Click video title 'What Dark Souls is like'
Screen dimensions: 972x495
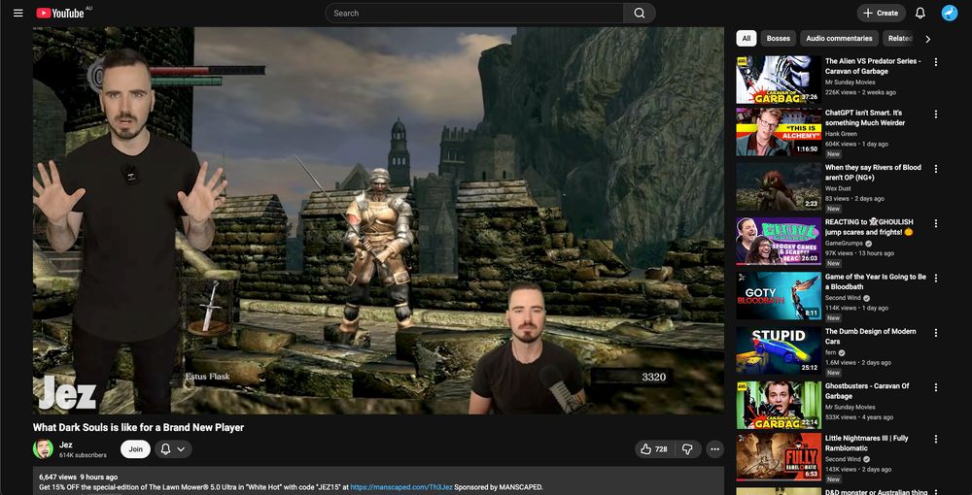pyautogui.click(x=138, y=428)
